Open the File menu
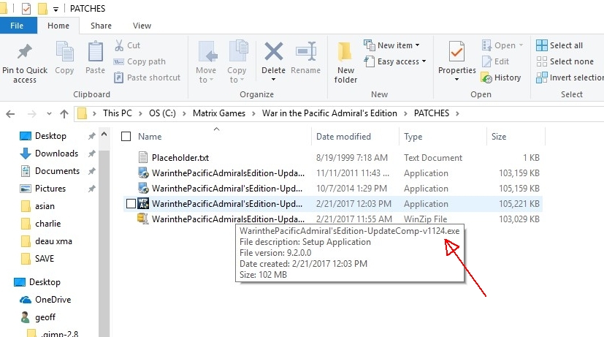Screen dimensions: 604x337 click(x=17, y=26)
